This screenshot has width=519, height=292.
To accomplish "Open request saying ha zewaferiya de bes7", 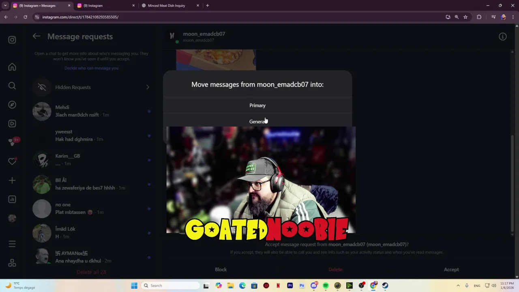I will click(92, 184).
